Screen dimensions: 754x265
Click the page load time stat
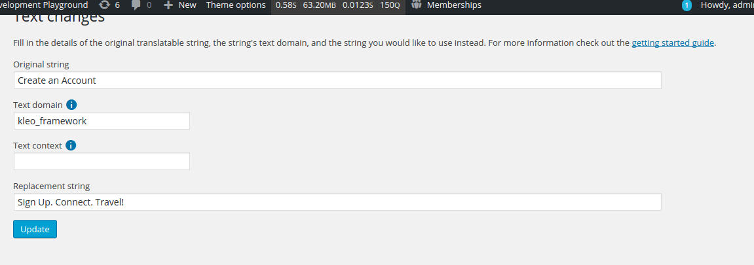[286, 5]
